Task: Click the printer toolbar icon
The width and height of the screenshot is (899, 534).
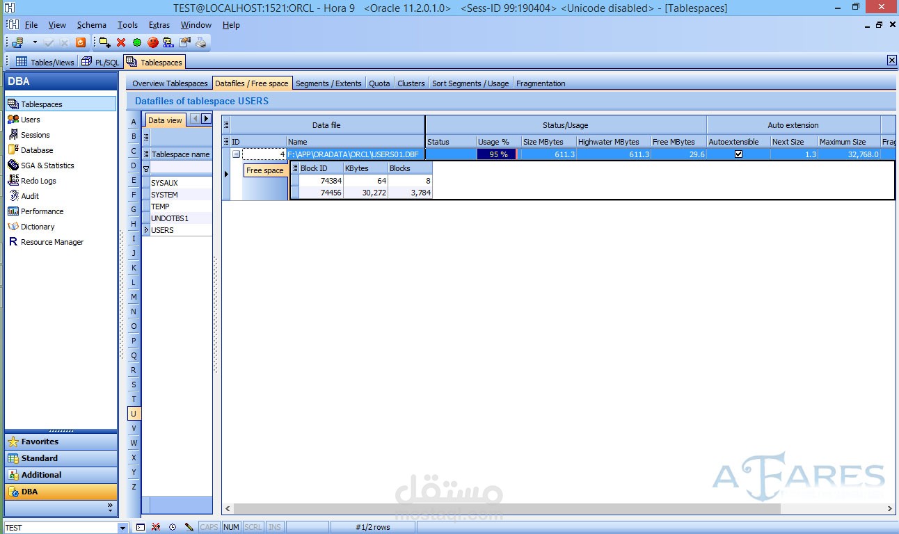Action: (x=201, y=42)
